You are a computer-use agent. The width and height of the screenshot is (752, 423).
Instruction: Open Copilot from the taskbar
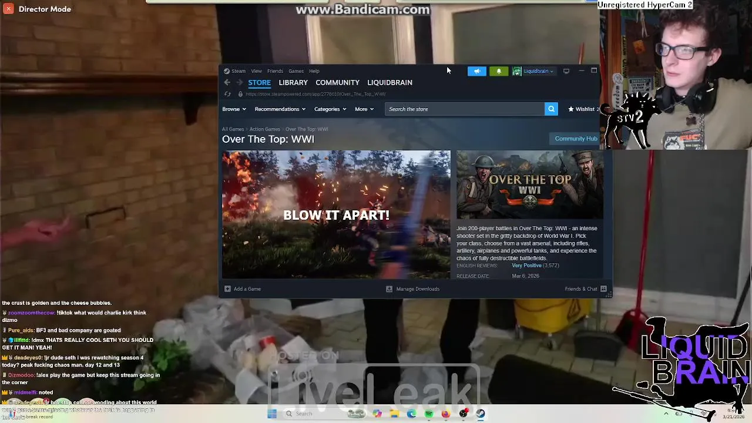pos(377,414)
